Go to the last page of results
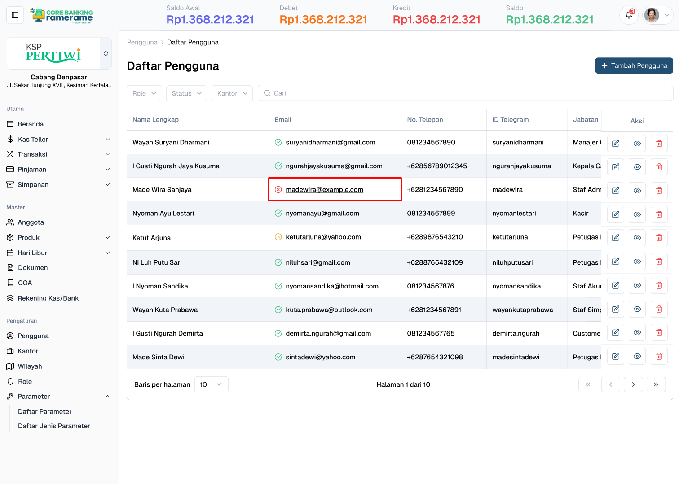679x484 pixels. (x=656, y=384)
